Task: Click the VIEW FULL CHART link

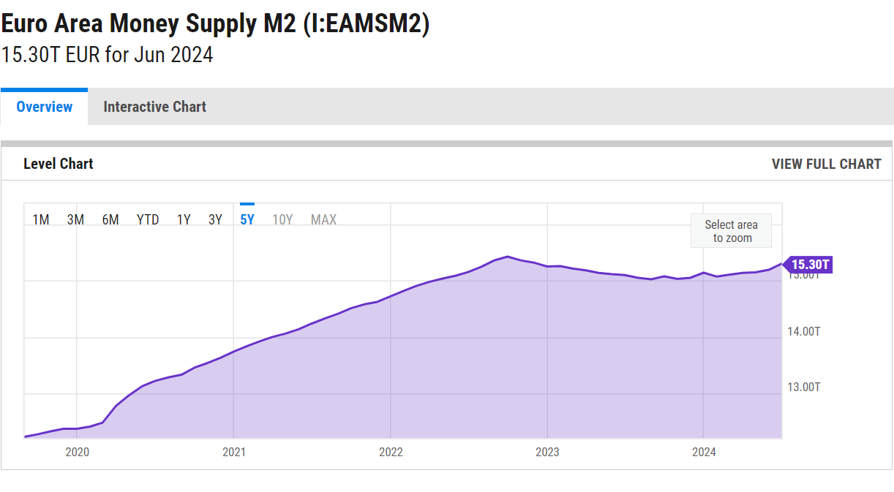Action: click(826, 164)
